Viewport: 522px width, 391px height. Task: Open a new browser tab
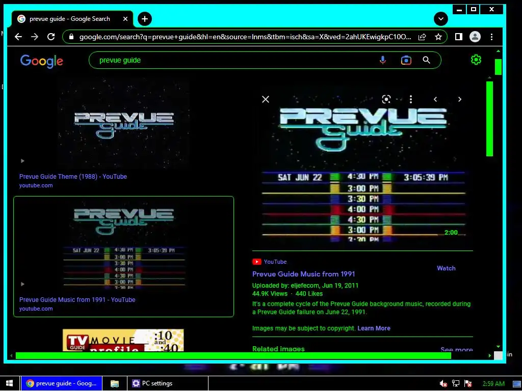[x=144, y=19]
